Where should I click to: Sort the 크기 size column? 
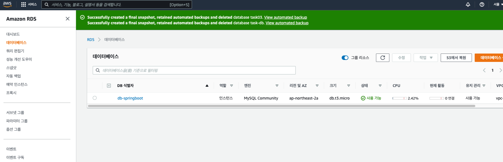(349, 86)
